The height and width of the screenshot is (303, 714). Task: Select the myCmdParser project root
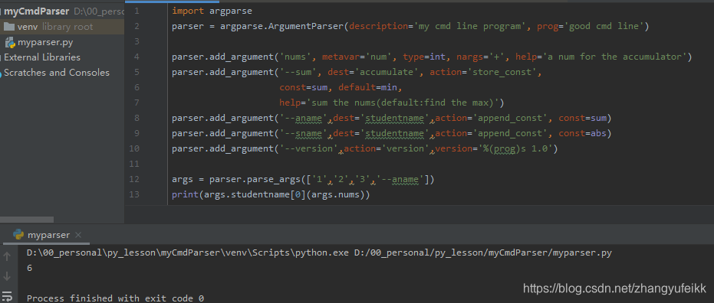pyautogui.click(x=37, y=11)
